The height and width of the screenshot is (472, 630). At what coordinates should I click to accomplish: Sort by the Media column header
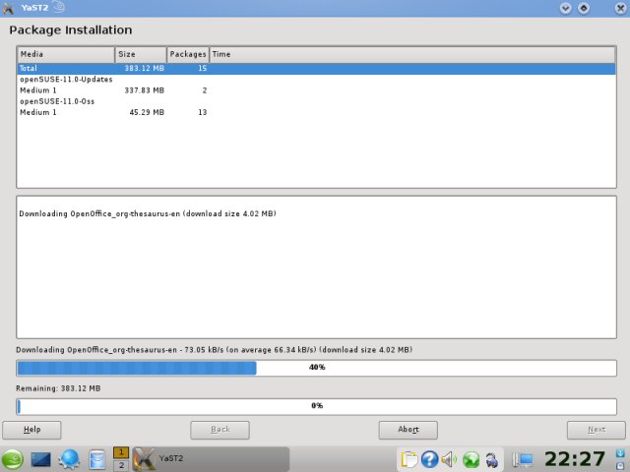pos(66,54)
